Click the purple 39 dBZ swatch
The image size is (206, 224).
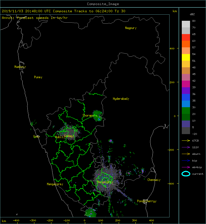pyautogui.click(x=186, y=90)
